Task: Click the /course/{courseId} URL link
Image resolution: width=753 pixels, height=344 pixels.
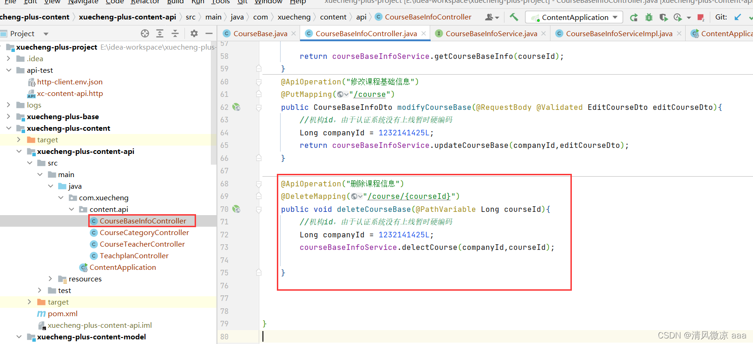Action: (x=409, y=197)
